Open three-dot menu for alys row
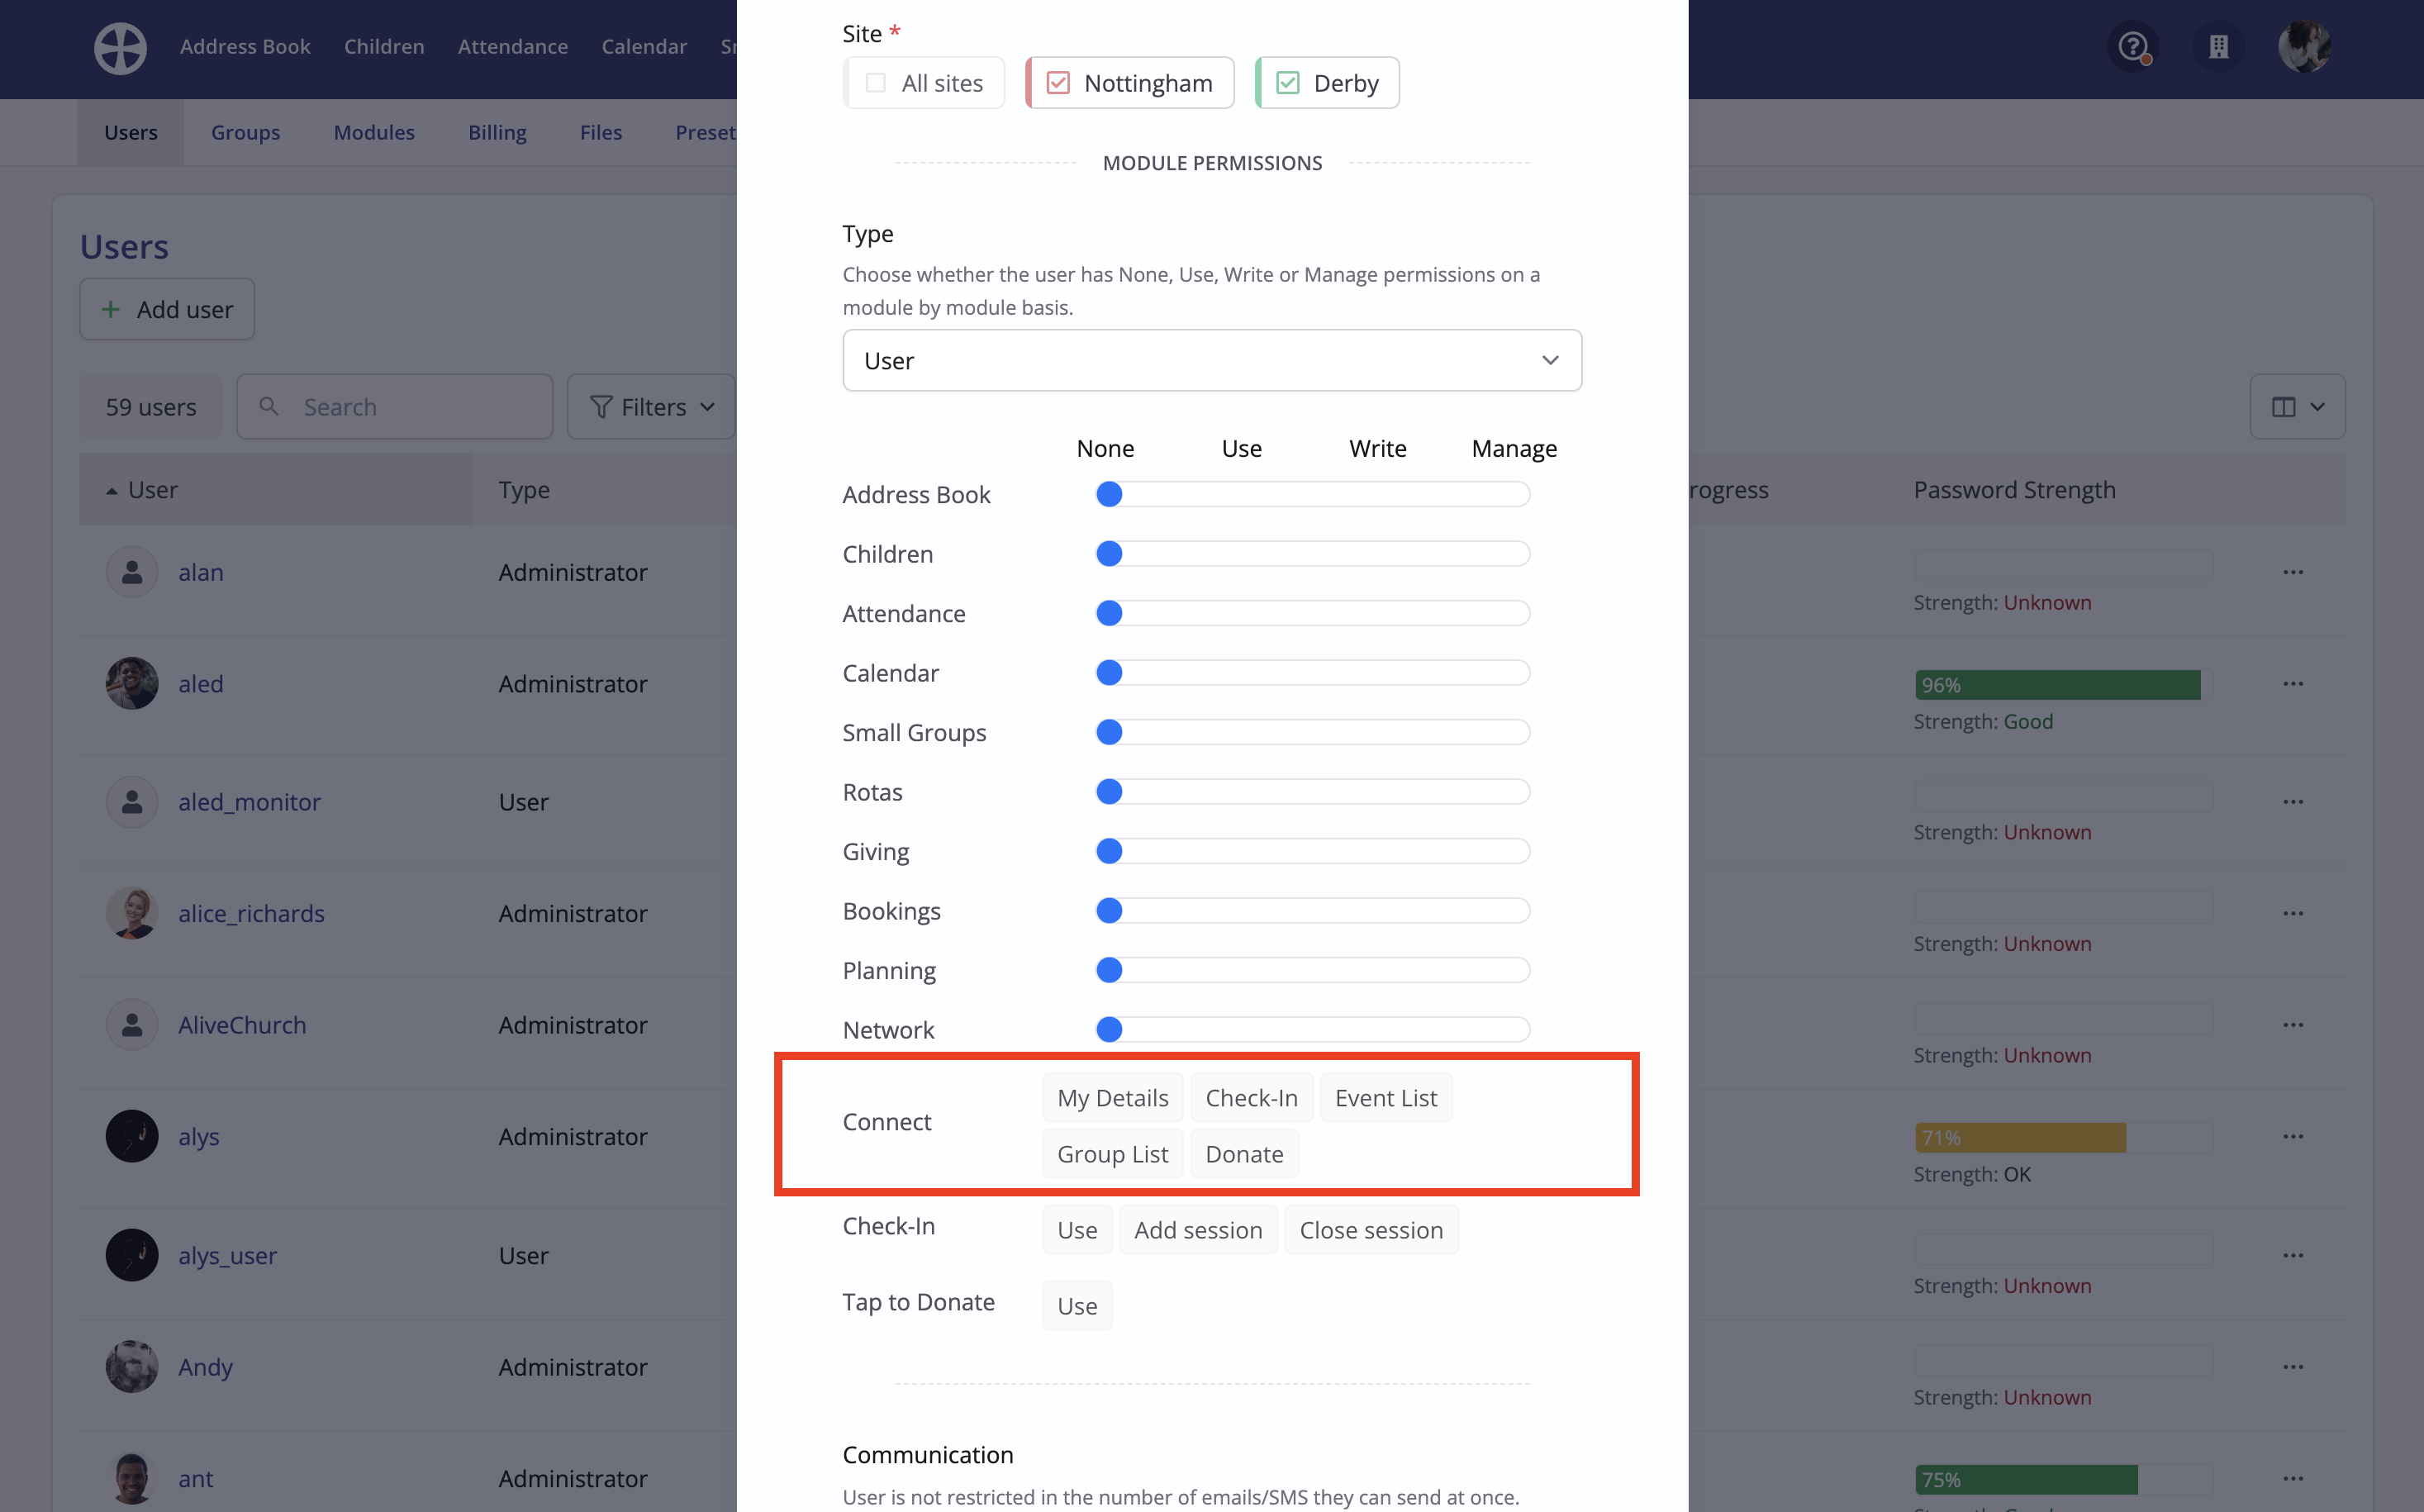 [x=2293, y=1137]
